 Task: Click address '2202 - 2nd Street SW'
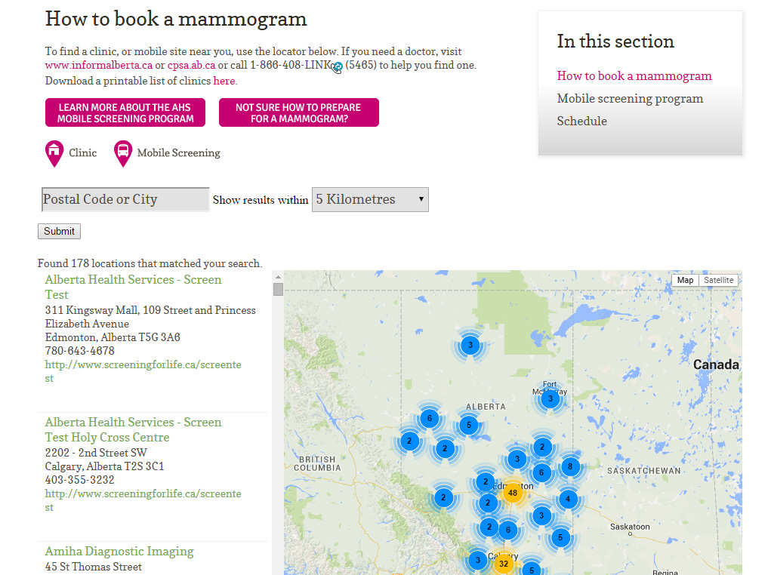click(x=96, y=453)
